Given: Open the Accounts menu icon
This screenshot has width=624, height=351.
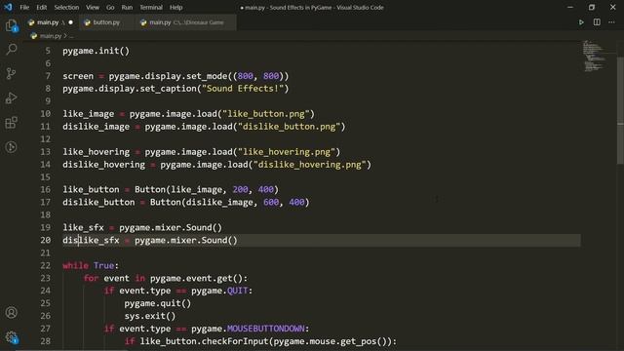Looking at the screenshot, I should coord(12,312).
